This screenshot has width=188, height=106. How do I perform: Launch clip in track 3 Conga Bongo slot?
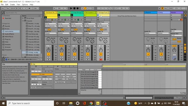[x=72, y=15]
